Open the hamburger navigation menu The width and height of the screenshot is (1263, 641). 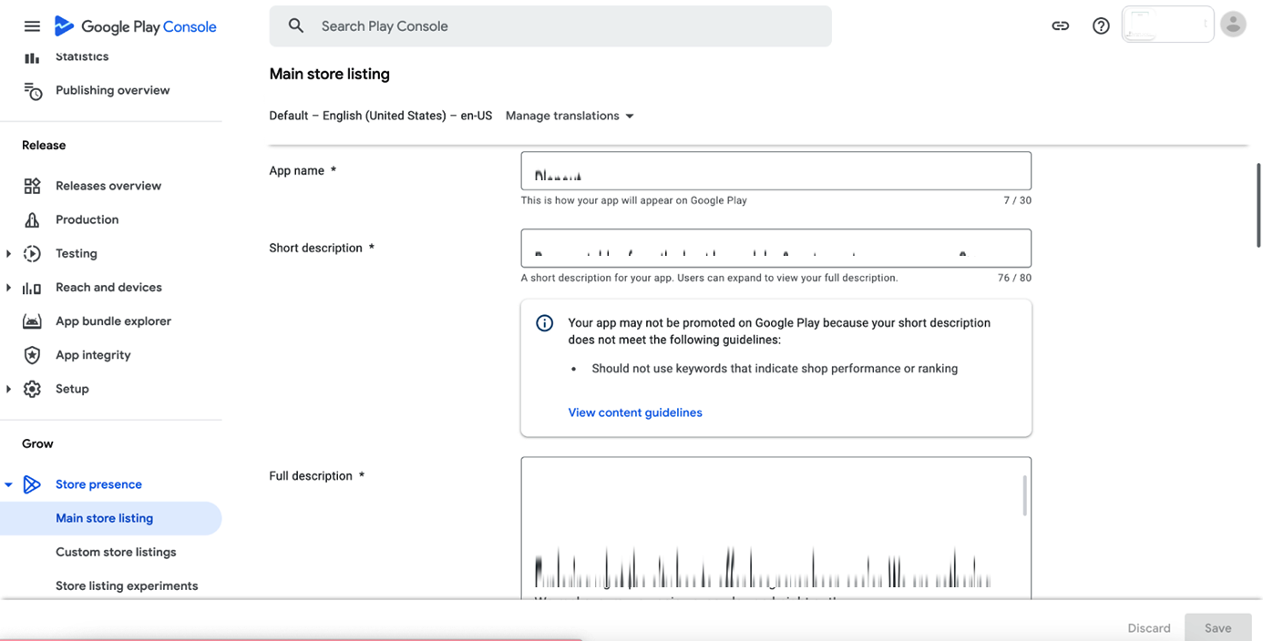pos(32,26)
